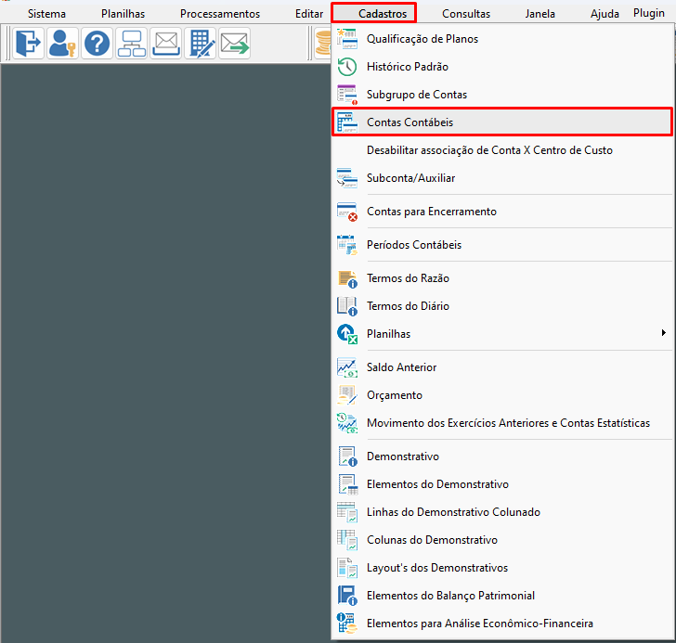Viewport: 676px width, 643px height.
Task: Select Contas para Encerramento entry
Action: pyautogui.click(x=502, y=212)
